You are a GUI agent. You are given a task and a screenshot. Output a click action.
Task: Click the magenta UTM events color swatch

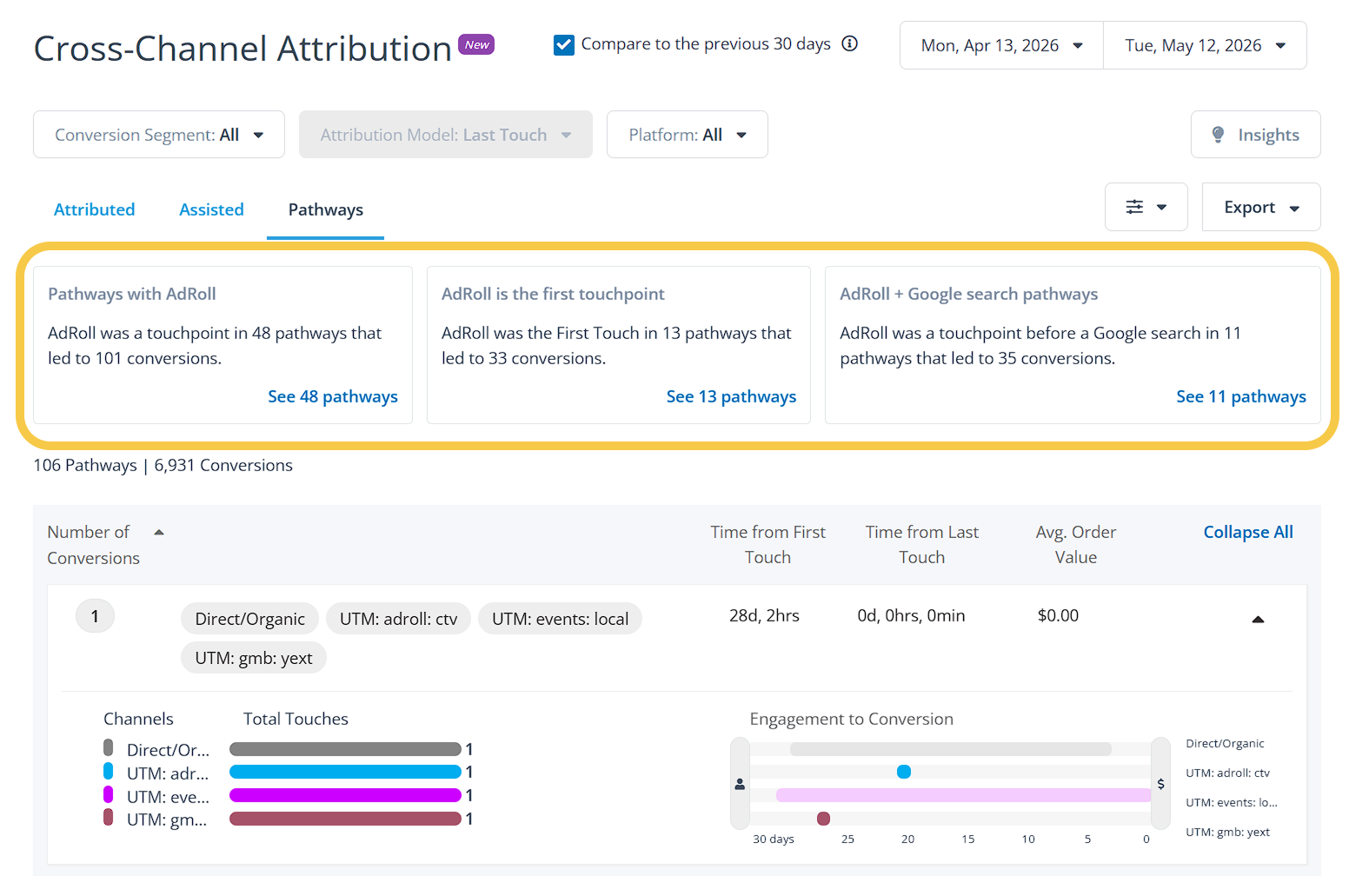(109, 794)
